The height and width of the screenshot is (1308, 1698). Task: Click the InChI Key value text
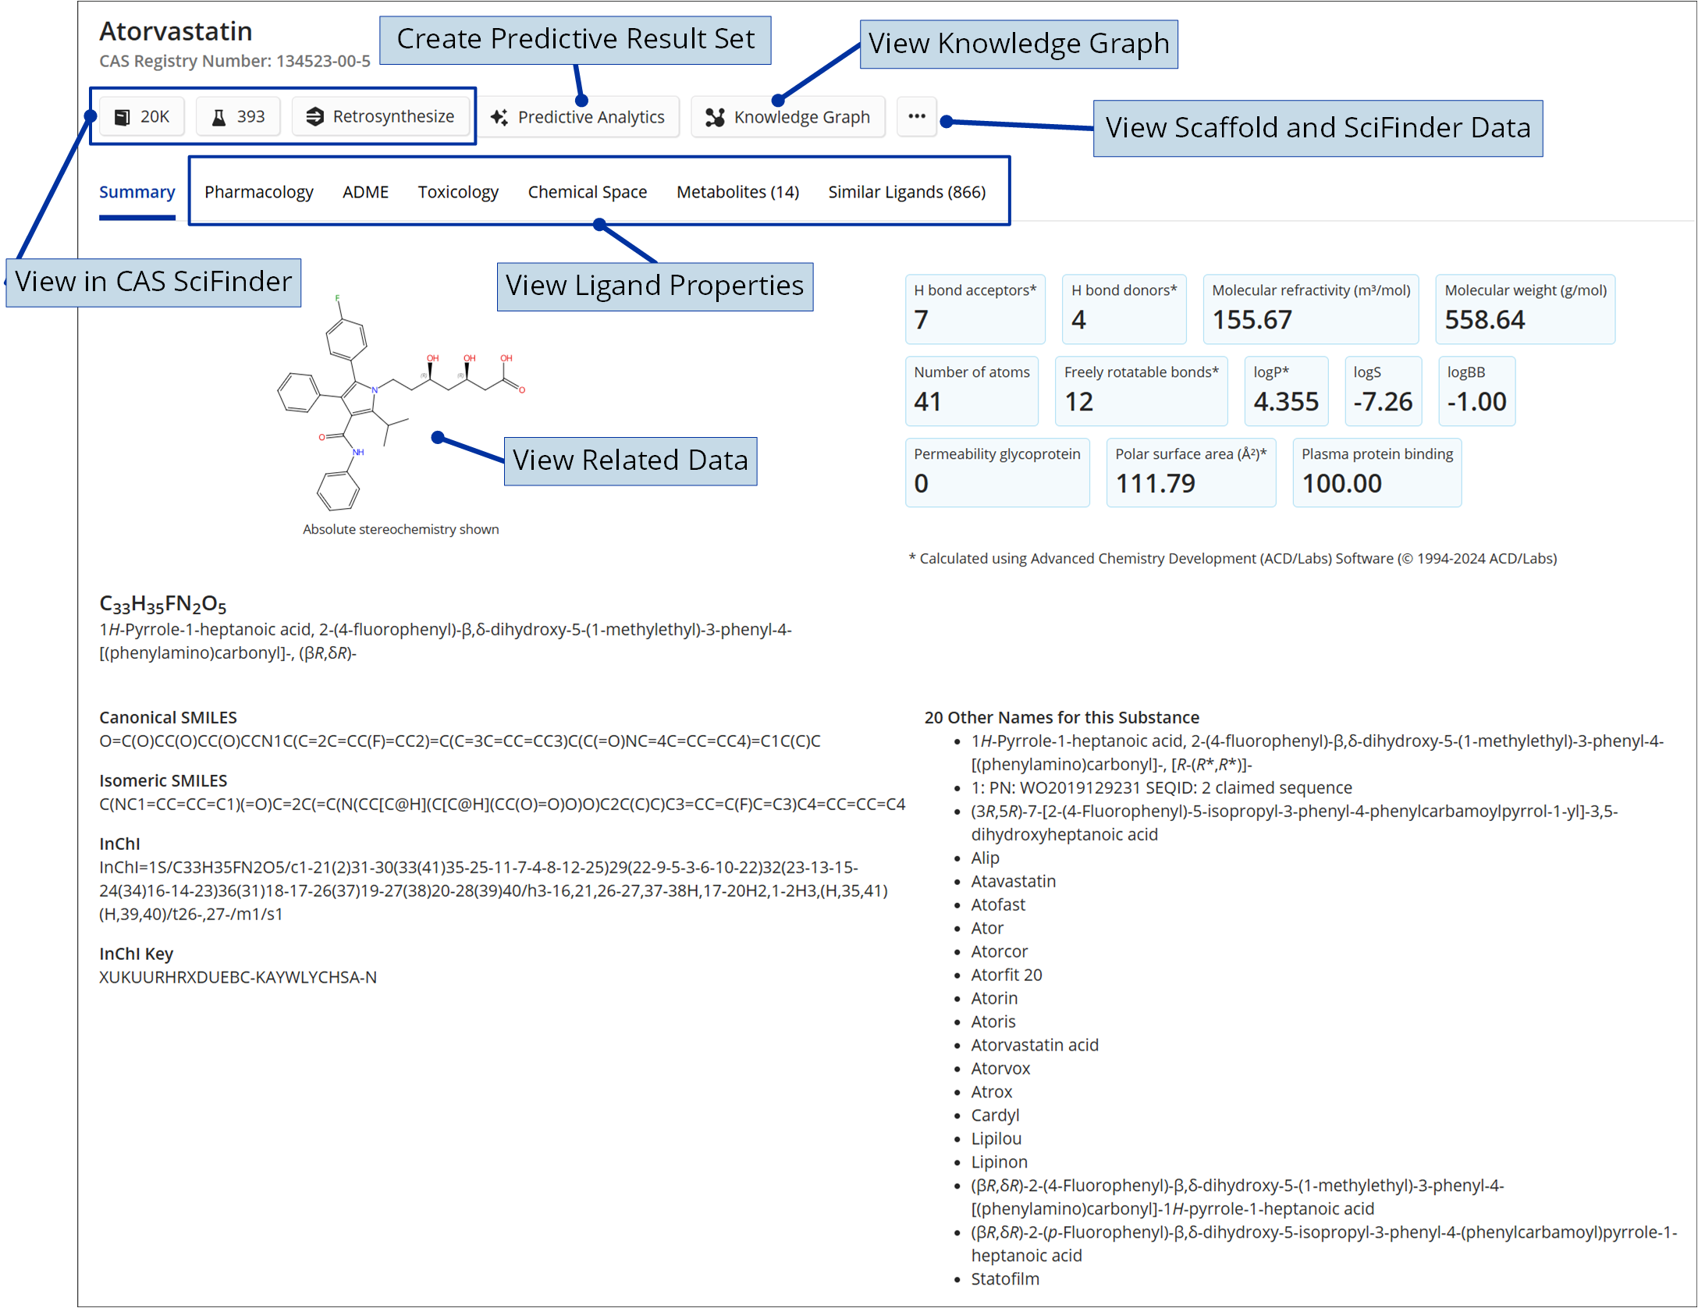(238, 977)
